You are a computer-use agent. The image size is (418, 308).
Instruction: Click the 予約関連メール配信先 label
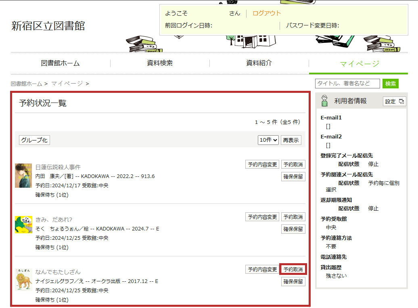(x=347, y=175)
